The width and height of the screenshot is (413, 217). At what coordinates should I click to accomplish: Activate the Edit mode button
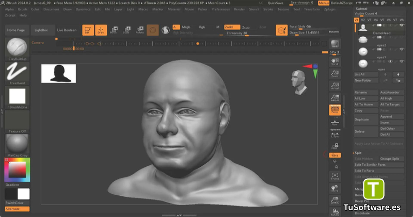tap(88, 30)
